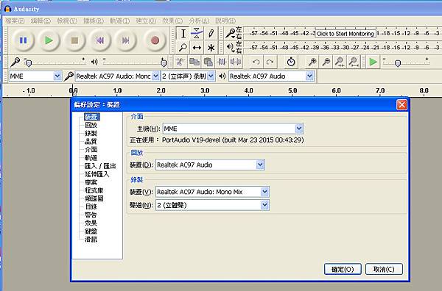This screenshot has width=442, height=291.
Task: Select 頻譜圖 in the preferences tree
Action: pyautogui.click(x=94, y=198)
